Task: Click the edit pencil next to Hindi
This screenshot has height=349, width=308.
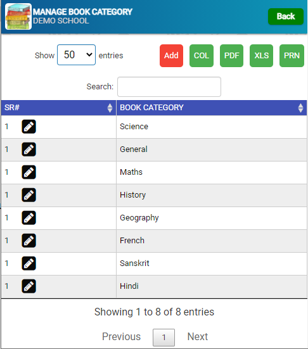Action: (29, 286)
